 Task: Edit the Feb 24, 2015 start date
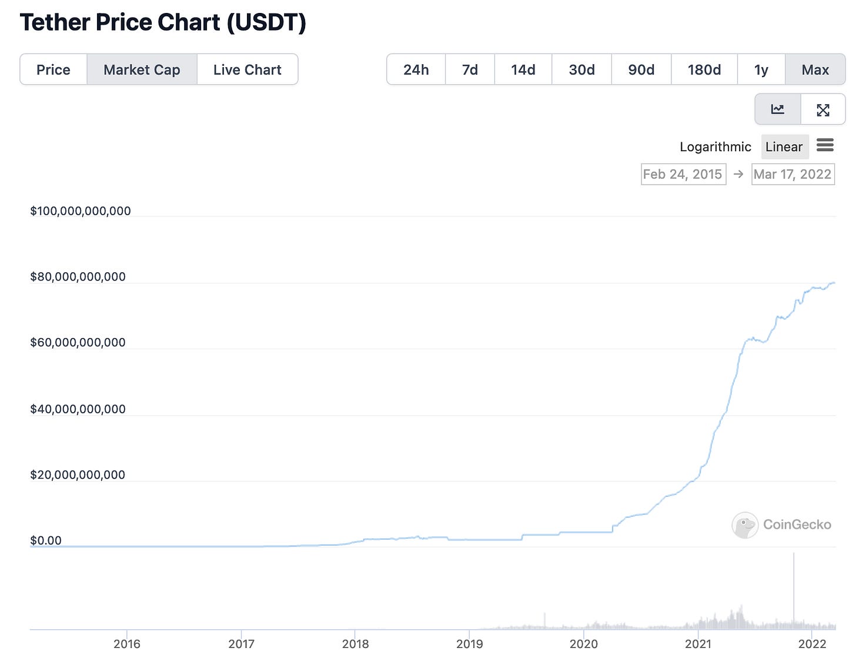683,174
